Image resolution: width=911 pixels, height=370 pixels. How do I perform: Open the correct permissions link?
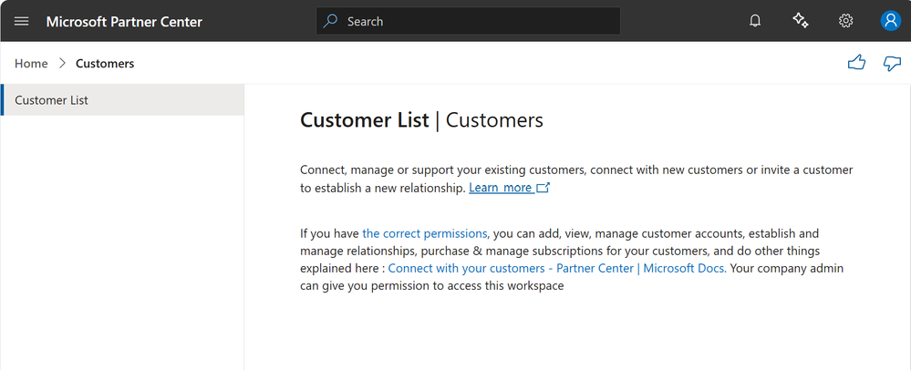(425, 233)
